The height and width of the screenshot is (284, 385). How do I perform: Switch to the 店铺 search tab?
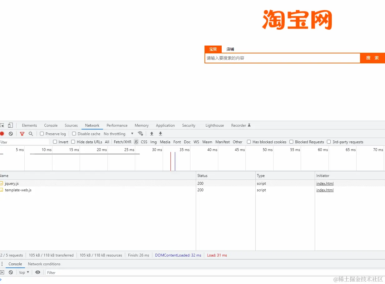pyautogui.click(x=230, y=49)
